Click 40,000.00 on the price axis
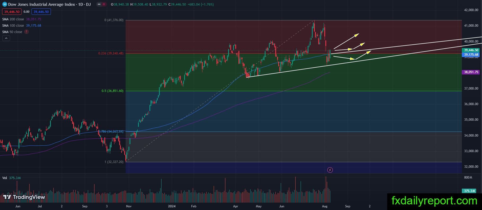 [471, 41]
